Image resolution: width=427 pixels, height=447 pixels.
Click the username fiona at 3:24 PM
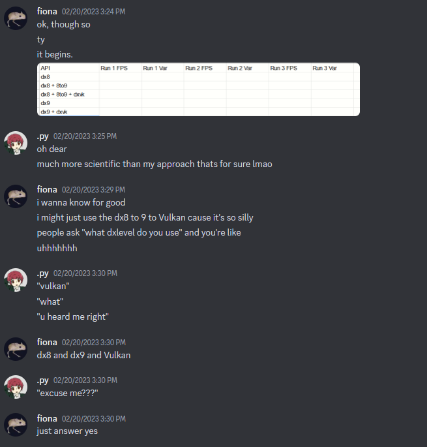[47, 11]
